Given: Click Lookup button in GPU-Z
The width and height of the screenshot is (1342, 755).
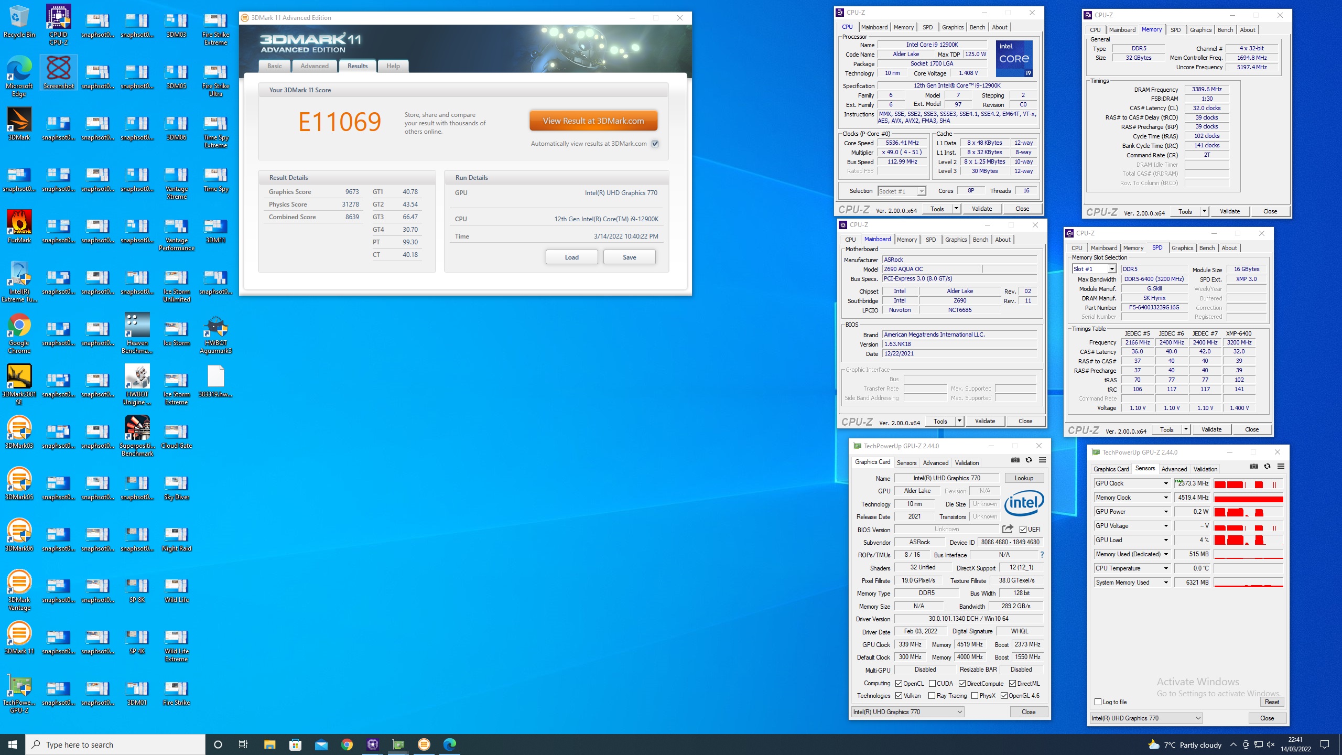Looking at the screenshot, I should coord(1024,478).
